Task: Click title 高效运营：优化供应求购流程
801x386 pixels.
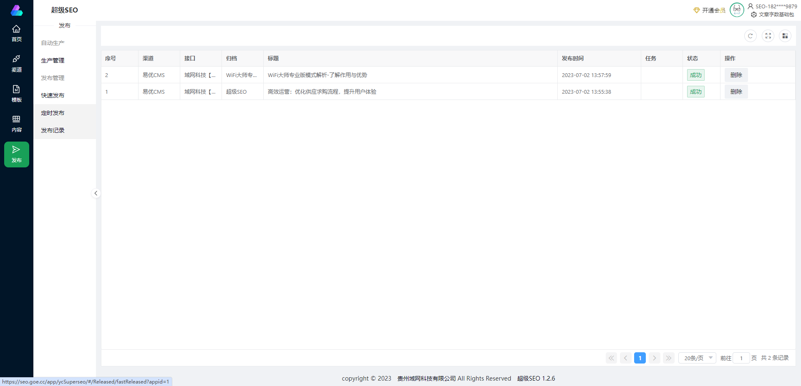Action: pos(322,92)
